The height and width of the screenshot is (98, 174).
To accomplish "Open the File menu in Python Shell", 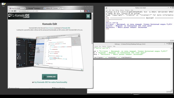I will (x=107, y=10).
